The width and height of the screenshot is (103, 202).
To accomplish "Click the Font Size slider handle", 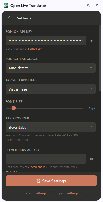I will 14,108.
